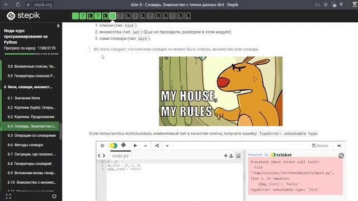Click the stop icon above the error output
The height and width of the screenshot is (201, 358).
[x=341, y=155]
